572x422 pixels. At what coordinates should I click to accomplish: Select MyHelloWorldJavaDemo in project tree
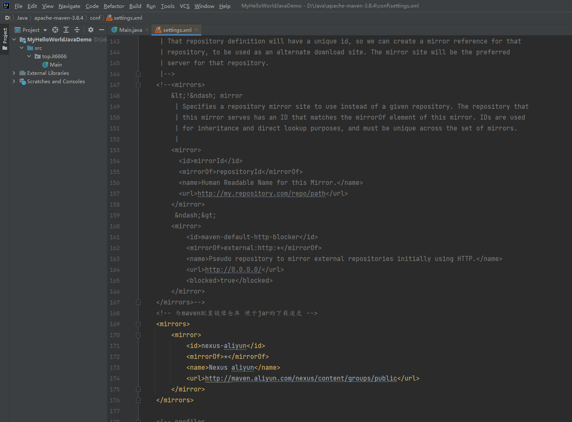(59, 39)
